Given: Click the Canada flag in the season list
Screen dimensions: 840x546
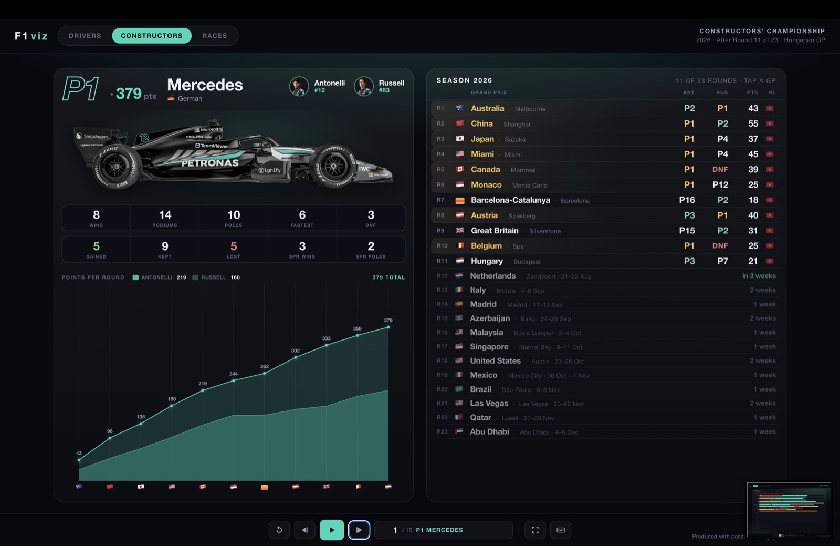Looking at the screenshot, I should (460, 169).
